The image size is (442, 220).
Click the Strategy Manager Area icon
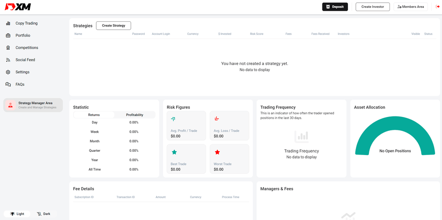click(x=10, y=105)
